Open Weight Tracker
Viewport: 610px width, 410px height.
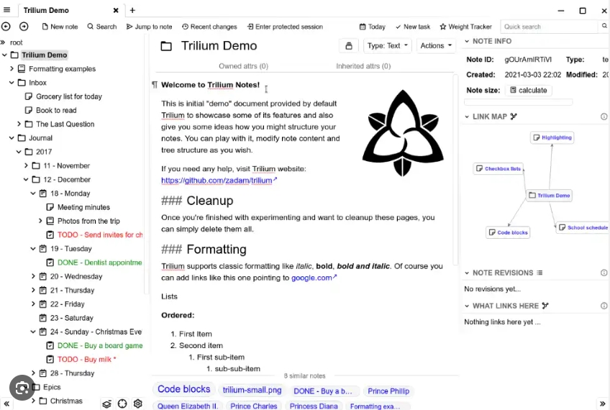[465, 27]
